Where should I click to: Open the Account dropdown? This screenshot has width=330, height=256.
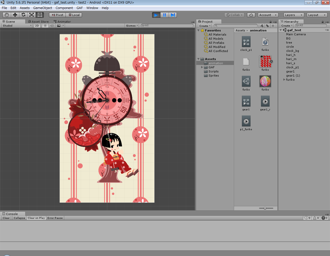pyautogui.click(x=268, y=15)
